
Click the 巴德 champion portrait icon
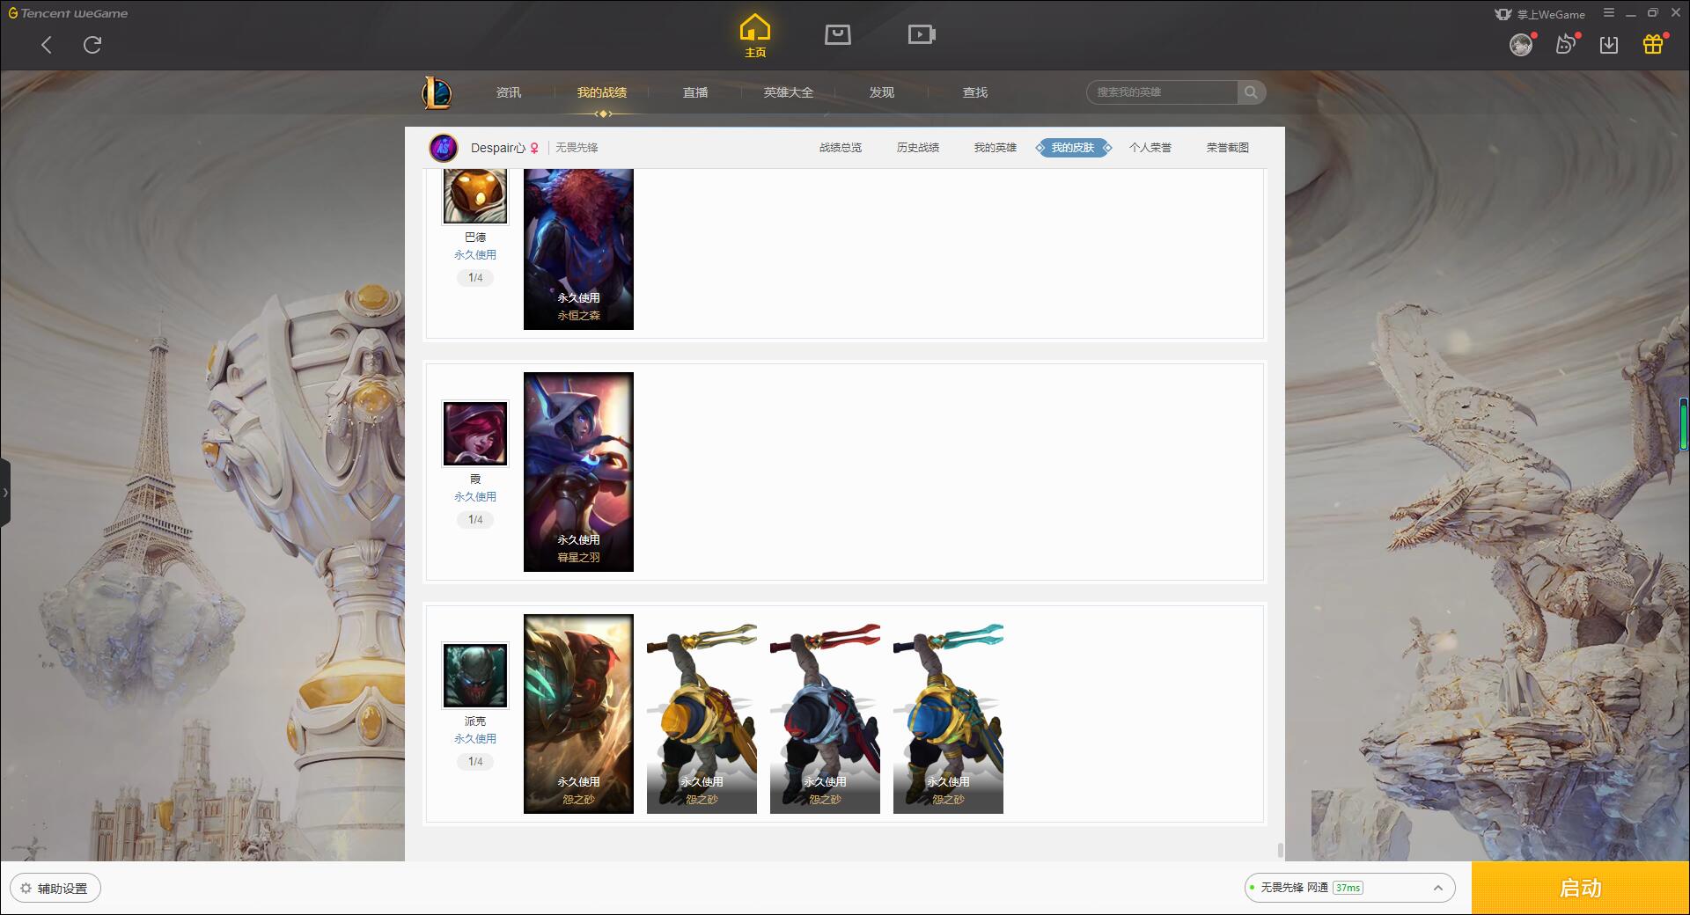pyautogui.click(x=475, y=195)
